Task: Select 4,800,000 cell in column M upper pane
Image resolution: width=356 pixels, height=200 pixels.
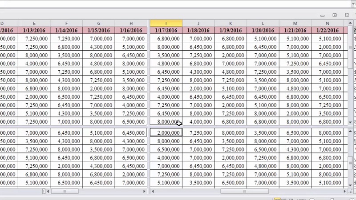Action: click(295, 88)
